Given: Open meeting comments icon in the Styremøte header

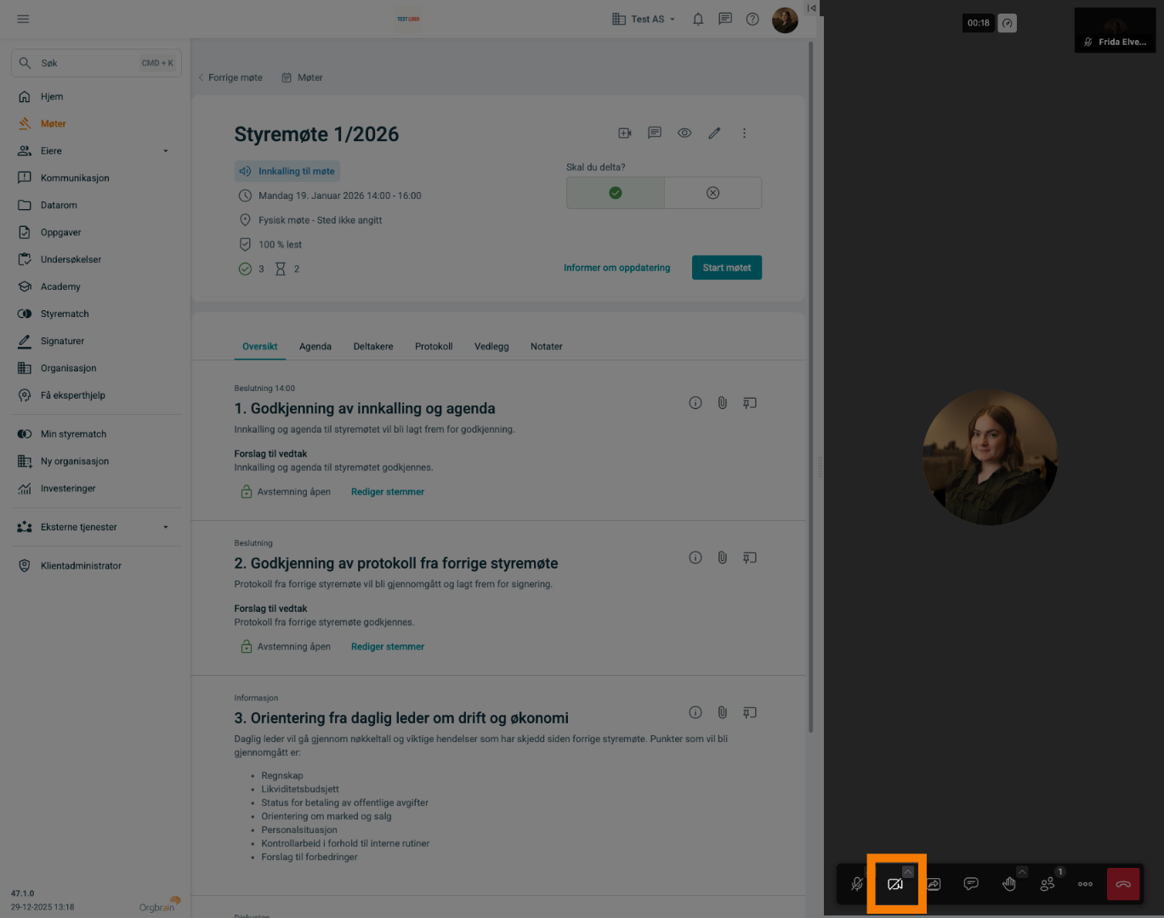Looking at the screenshot, I should [655, 133].
